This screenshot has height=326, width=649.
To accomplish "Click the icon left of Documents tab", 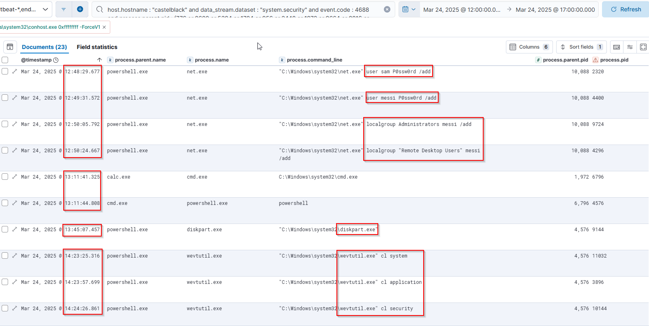I will (10, 47).
